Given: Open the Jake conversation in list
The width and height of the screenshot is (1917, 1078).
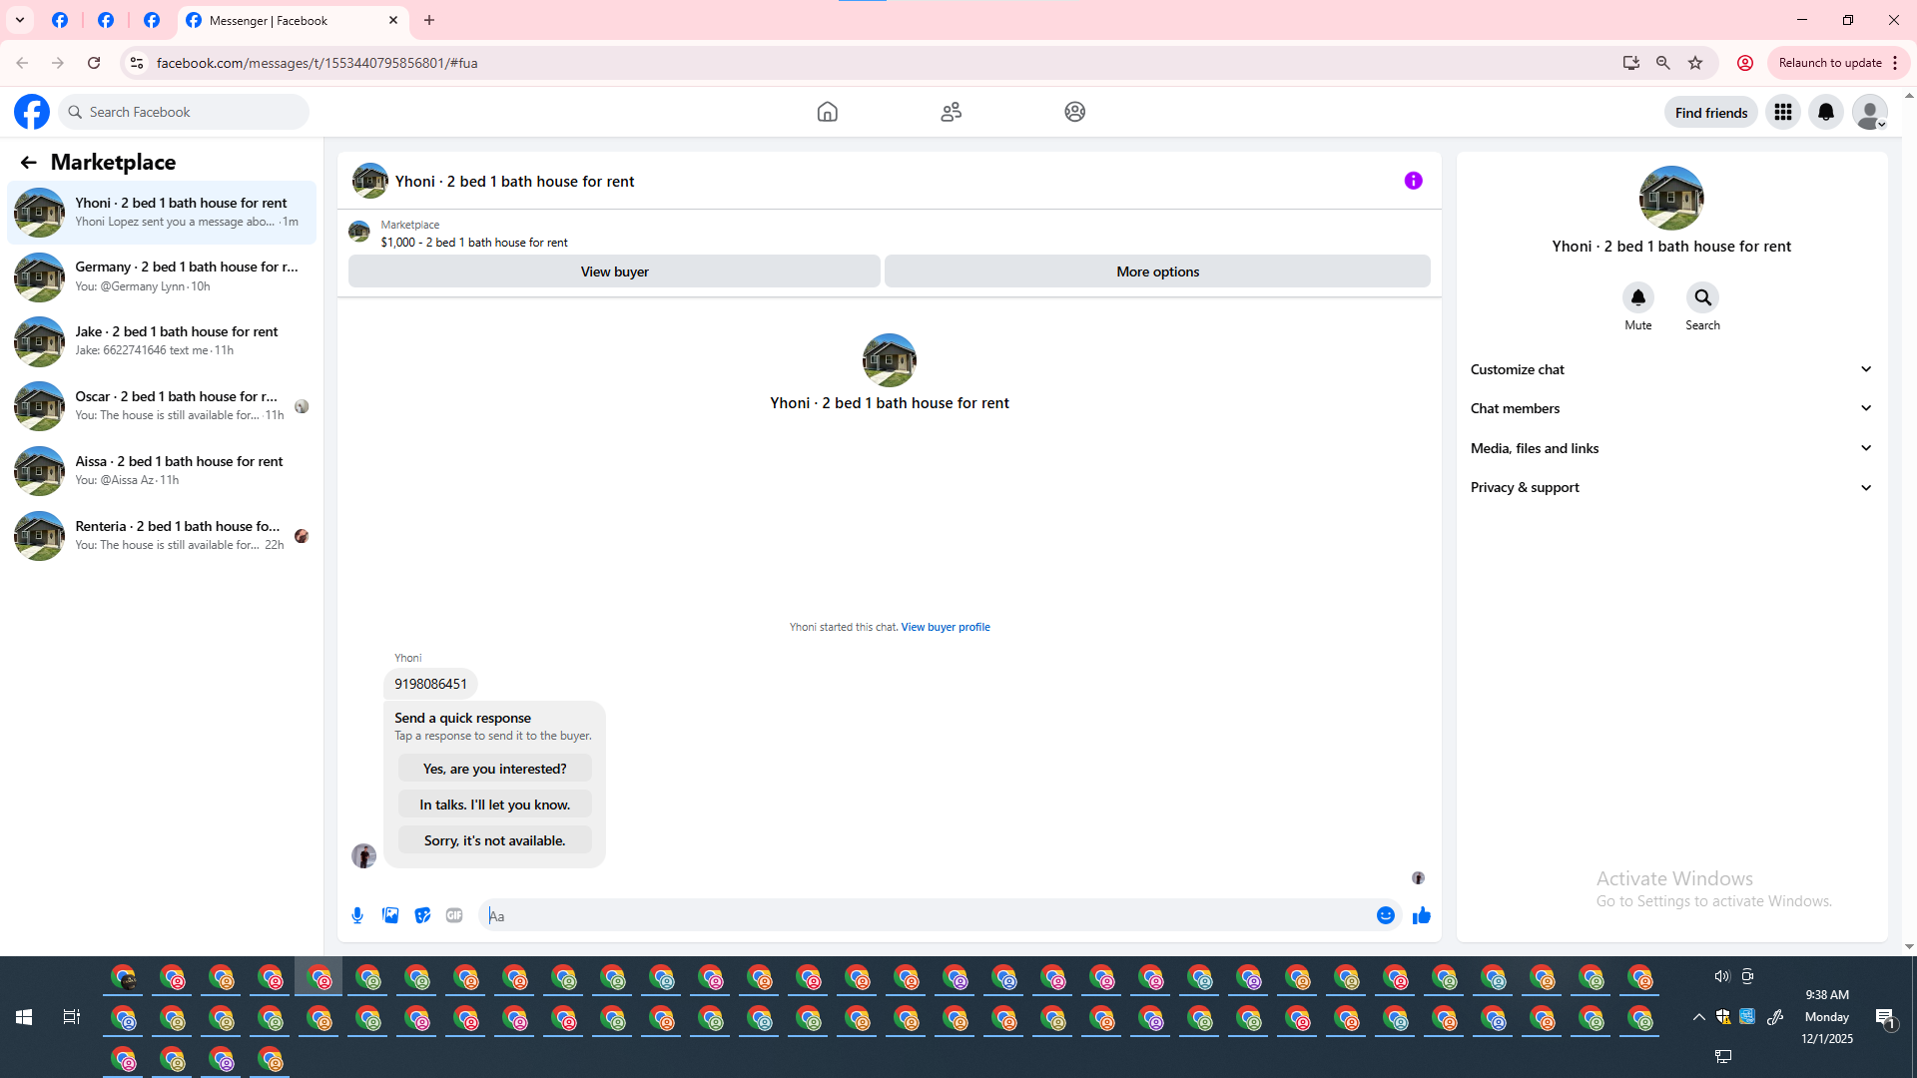Looking at the screenshot, I should (162, 341).
